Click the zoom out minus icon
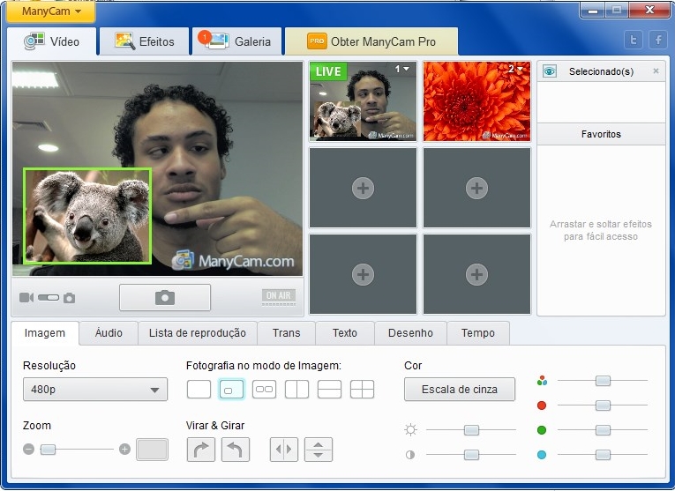Screen dimensions: 675x491 [x=29, y=450]
